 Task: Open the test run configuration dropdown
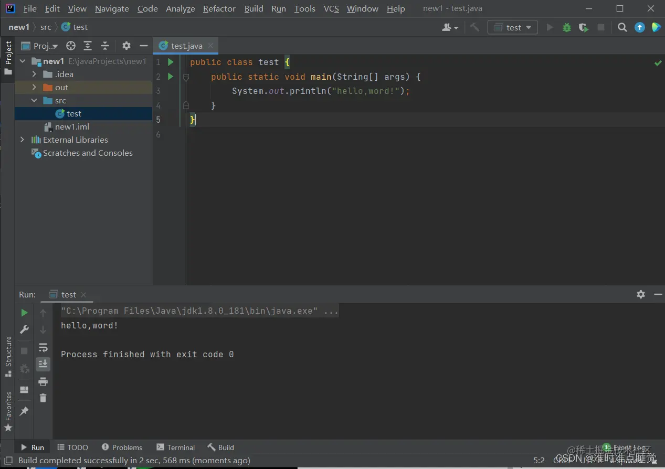513,27
